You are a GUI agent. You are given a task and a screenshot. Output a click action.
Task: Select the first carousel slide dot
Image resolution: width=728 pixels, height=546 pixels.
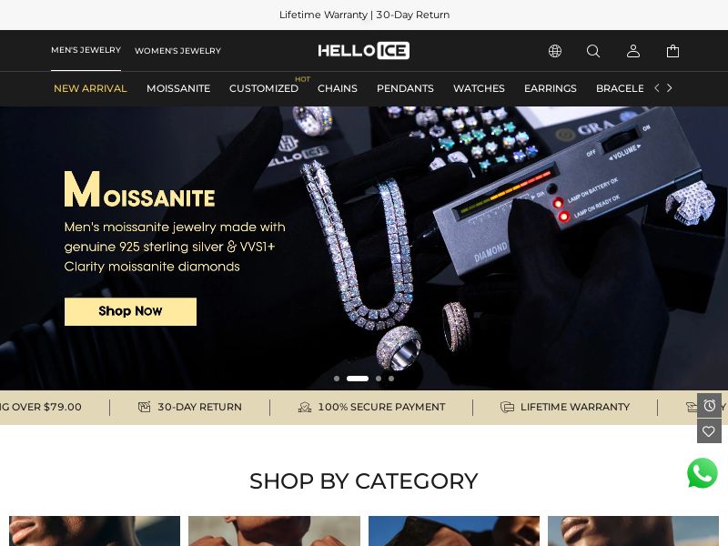pyautogui.click(x=337, y=379)
